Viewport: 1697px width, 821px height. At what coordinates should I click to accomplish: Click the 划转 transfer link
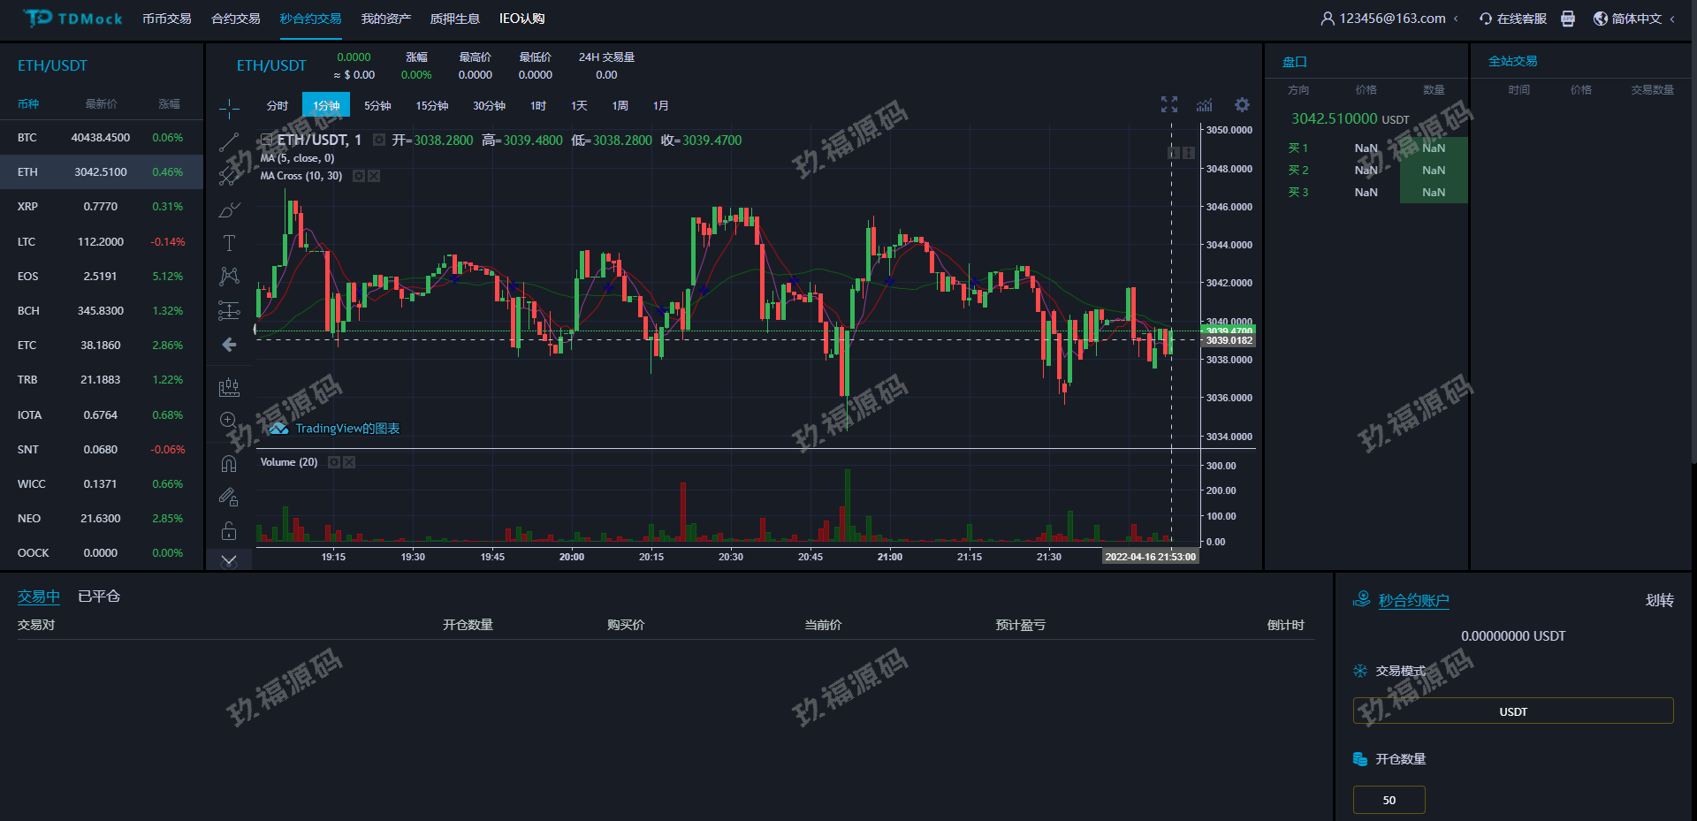(1659, 600)
